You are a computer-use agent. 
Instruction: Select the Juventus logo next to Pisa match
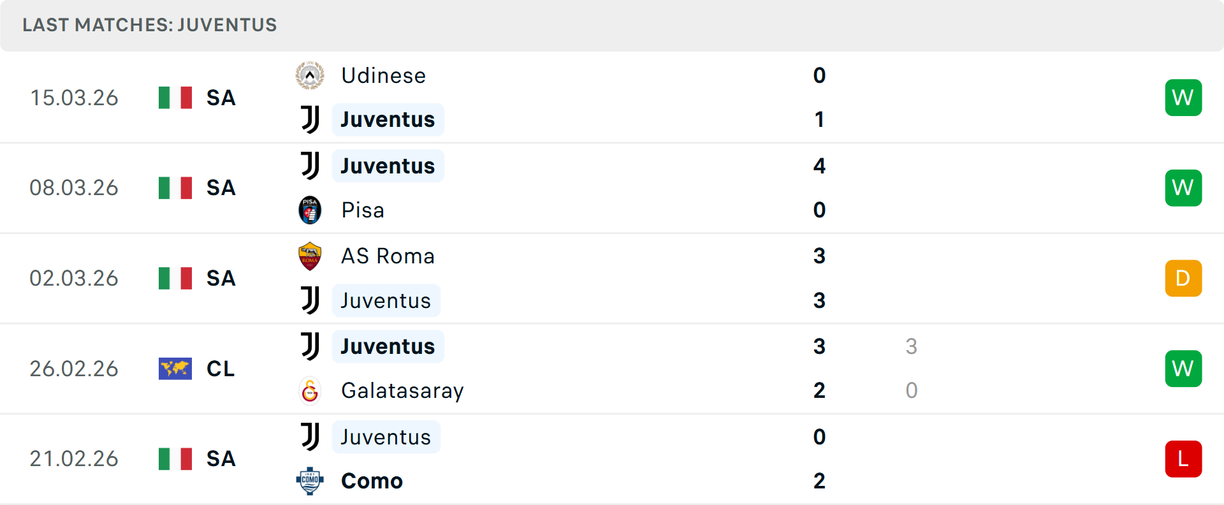(x=310, y=165)
